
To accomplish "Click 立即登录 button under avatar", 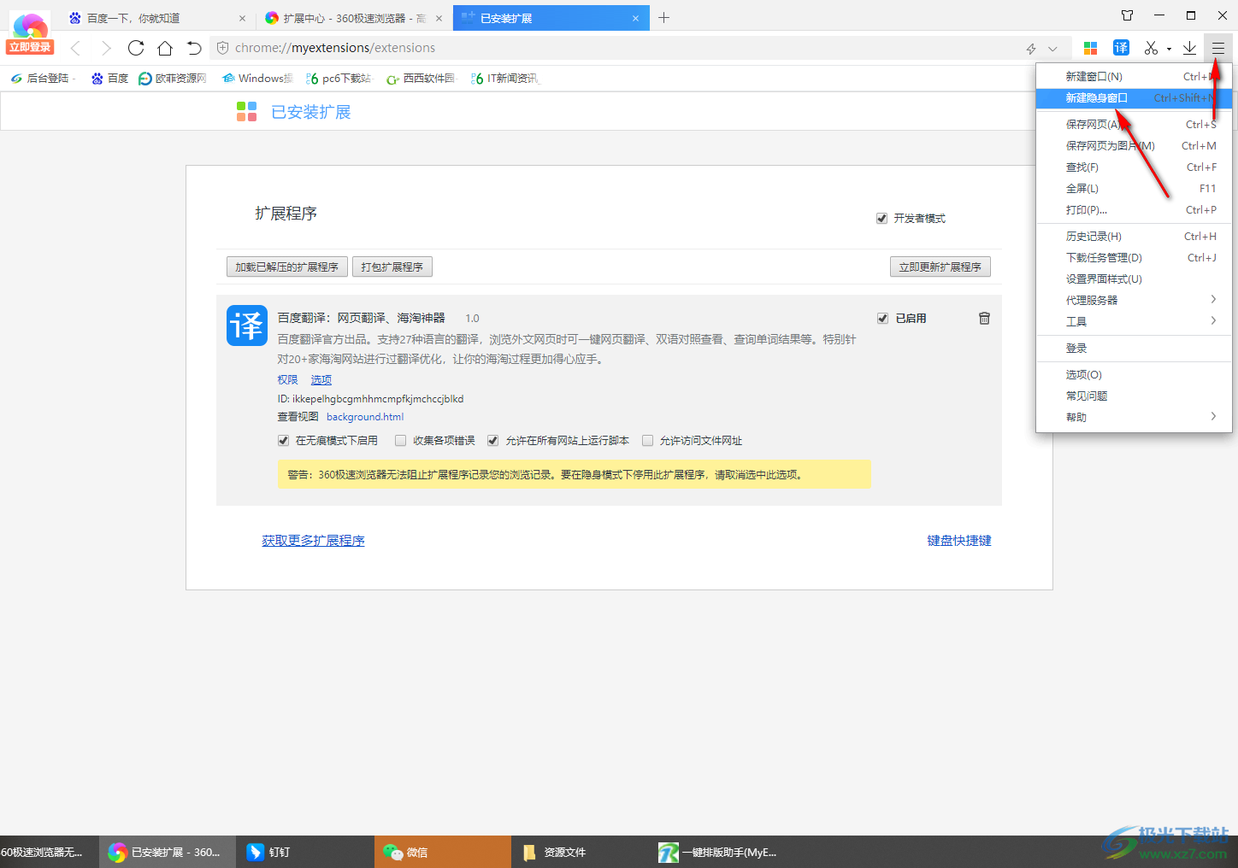I will pyautogui.click(x=30, y=48).
